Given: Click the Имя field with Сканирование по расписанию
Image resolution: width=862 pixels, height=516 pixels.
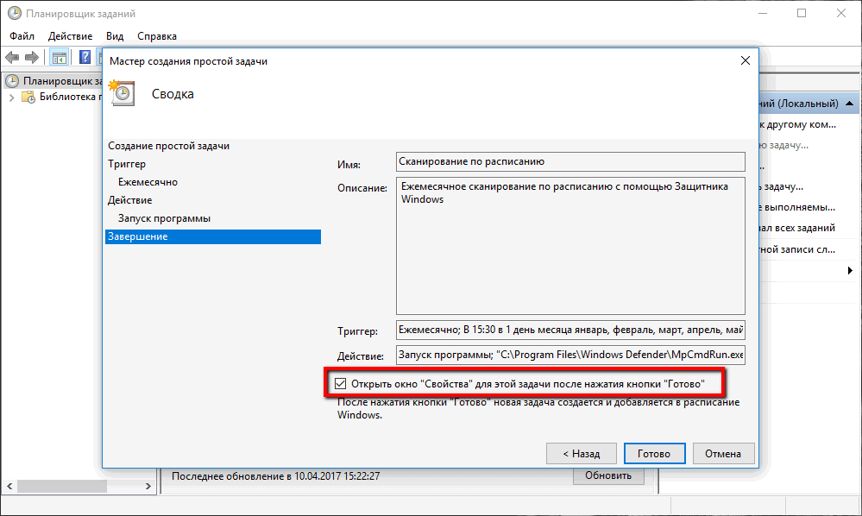Looking at the screenshot, I should 570,161.
